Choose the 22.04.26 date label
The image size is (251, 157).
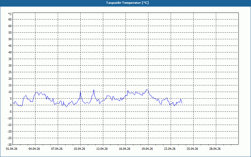click(170, 149)
